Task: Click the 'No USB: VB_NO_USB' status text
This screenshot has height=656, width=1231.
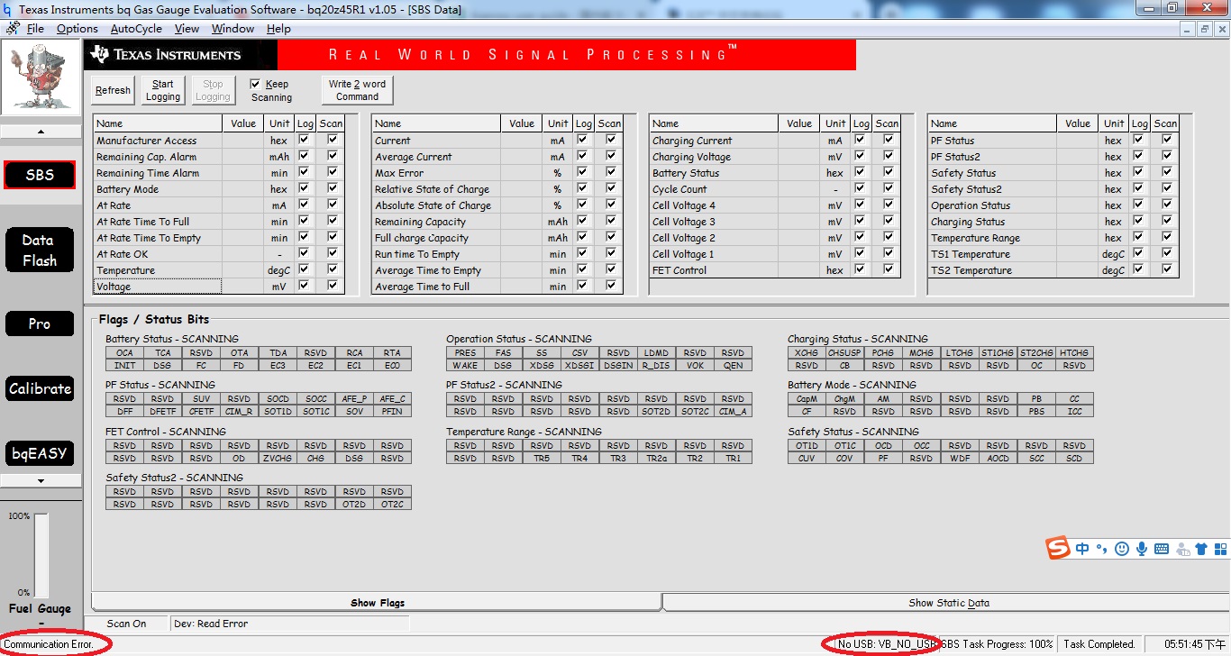Action: [888, 644]
